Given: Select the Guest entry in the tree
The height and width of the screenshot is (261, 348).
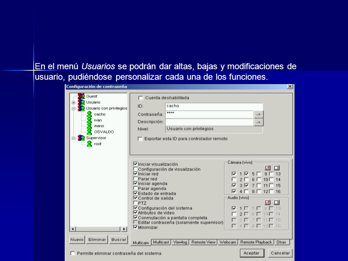Looking at the screenshot, I should tap(92, 96).
